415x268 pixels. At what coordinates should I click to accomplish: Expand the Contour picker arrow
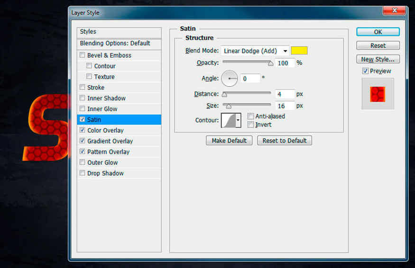[x=238, y=120]
